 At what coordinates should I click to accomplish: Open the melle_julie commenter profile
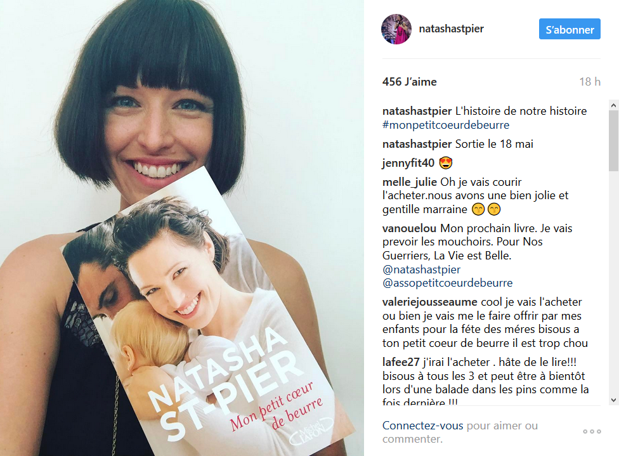point(409,182)
